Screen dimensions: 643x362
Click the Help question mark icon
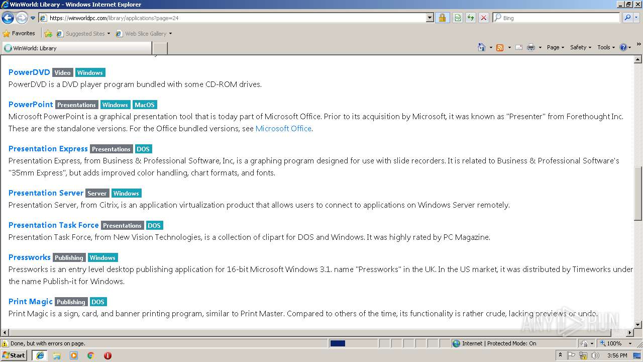(623, 47)
